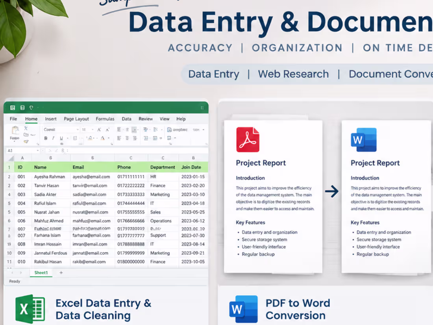Click the highlighted Bottom Align icon

pyautogui.click(x=134, y=129)
